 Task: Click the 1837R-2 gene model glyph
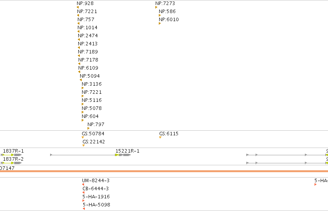(11, 163)
